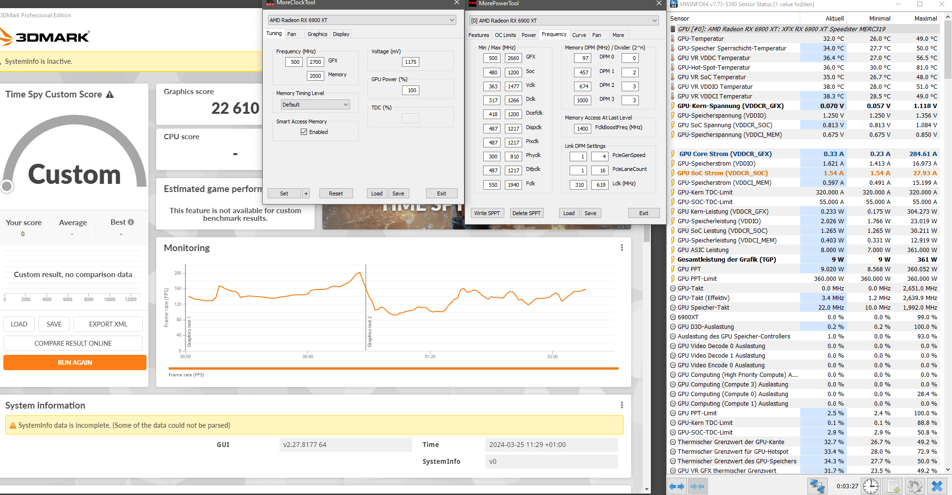The image size is (952, 495).
Task: Click RUN AGAIN button in 3DMark
Action: pyautogui.click(x=75, y=362)
